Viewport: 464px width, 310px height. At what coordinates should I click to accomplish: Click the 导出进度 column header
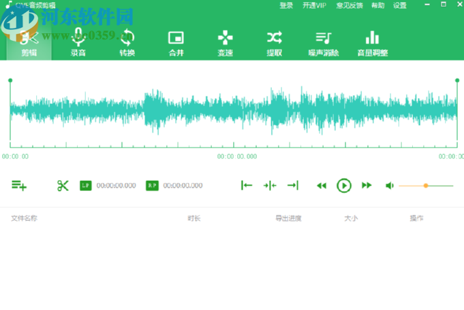tap(288, 218)
